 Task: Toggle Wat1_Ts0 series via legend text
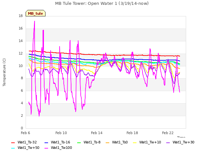point(120,142)
